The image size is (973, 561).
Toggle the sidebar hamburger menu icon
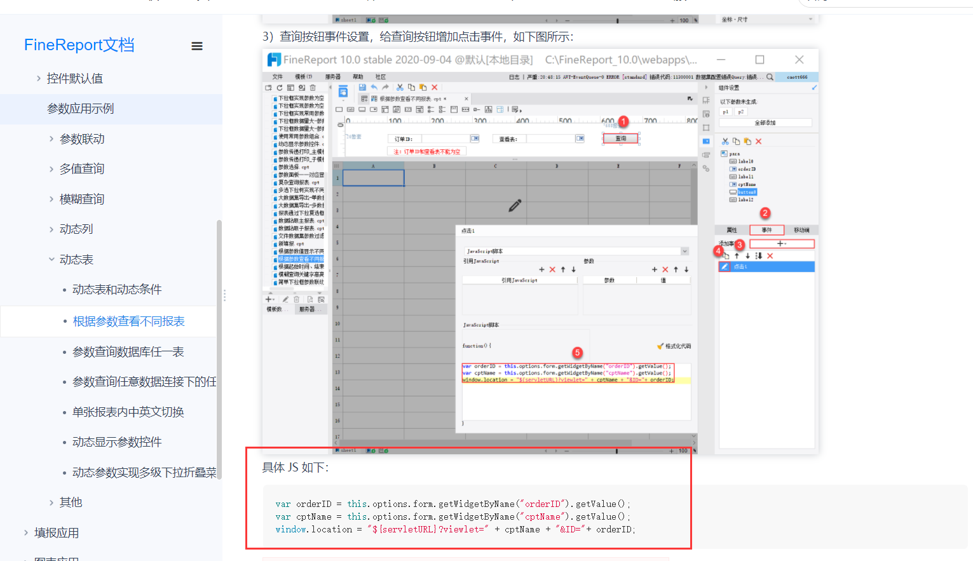[197, 46]
